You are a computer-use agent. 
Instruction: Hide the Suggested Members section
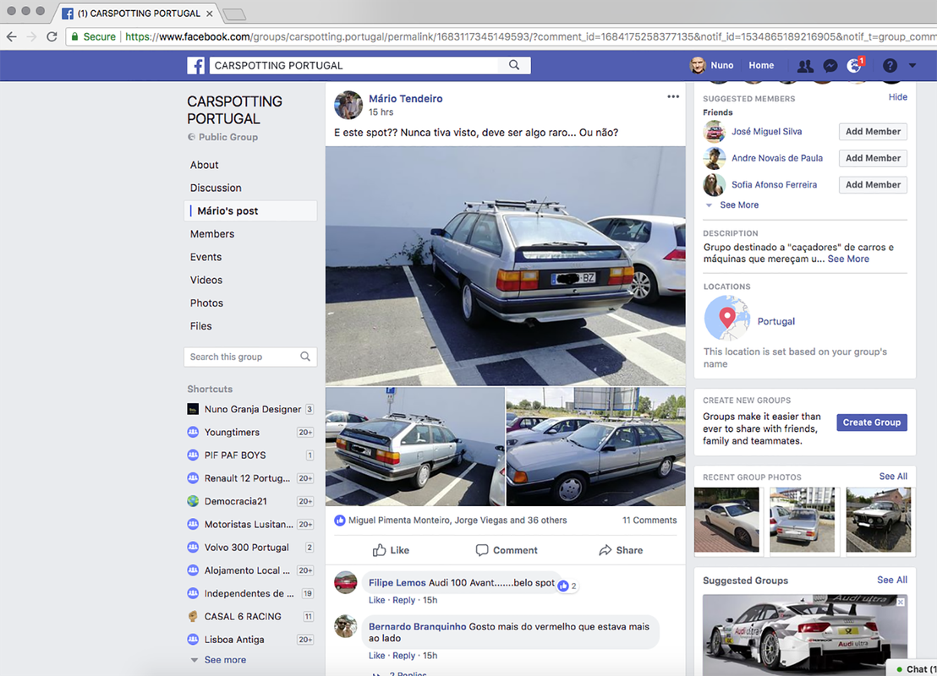[897, 96]
